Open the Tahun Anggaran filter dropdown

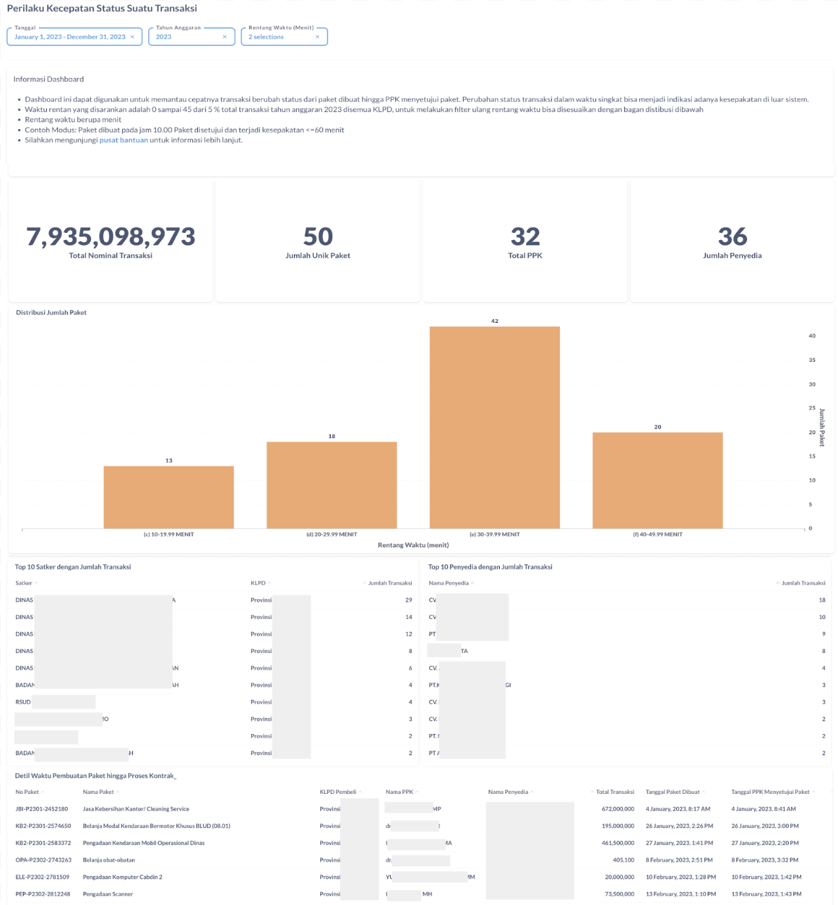(184, 37)
